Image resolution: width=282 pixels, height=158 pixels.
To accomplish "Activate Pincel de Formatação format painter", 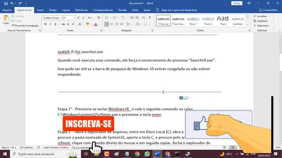I will pos(25,25).
